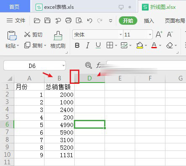186x166 pixels.
Task: Select the 开始 ribbon tab
Action: tap(128, 21)
